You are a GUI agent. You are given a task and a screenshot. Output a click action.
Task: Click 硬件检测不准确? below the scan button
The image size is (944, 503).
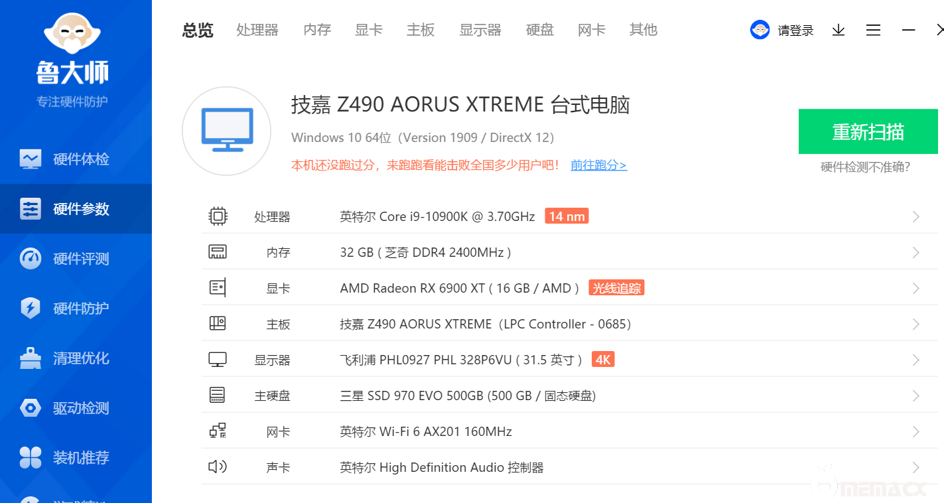pos(868,167)
